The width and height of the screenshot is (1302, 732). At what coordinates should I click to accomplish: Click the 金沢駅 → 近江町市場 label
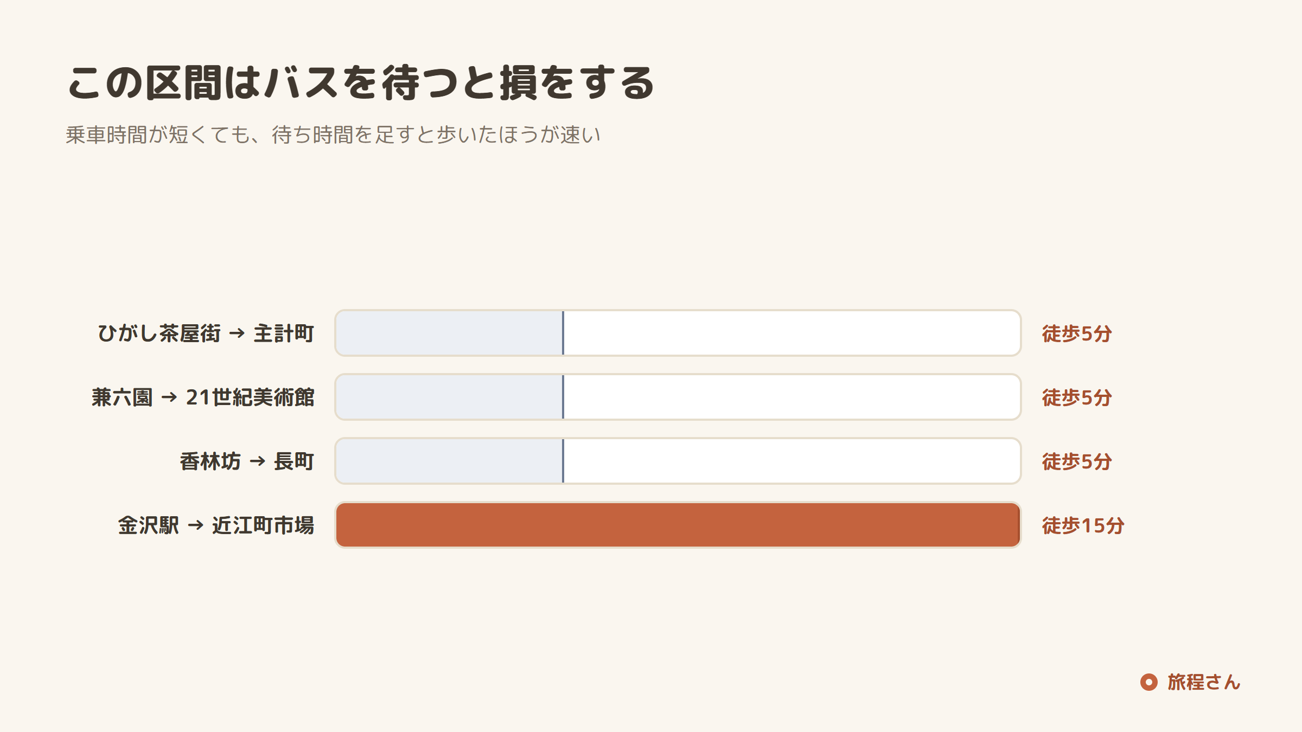216,525
